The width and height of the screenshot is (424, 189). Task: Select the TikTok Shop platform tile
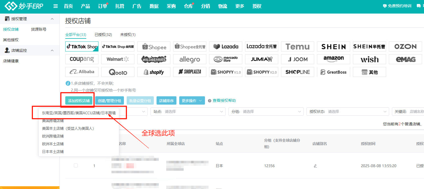pos(82,46)
